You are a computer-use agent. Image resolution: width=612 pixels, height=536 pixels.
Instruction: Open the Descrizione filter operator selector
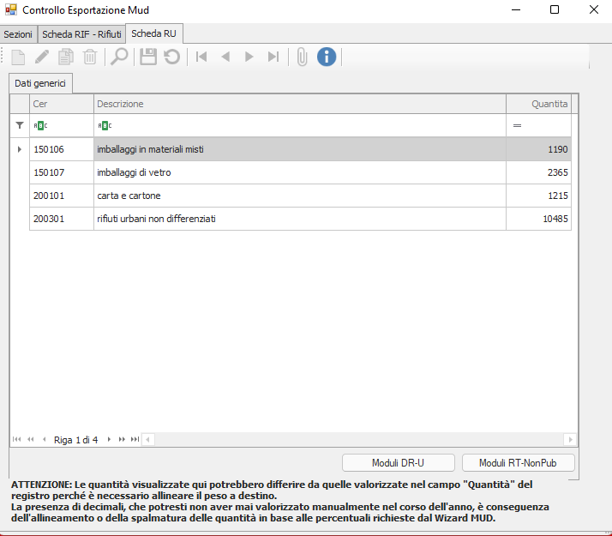[105, 125]
